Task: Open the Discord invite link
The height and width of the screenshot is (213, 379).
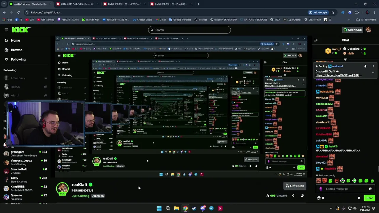Action: (x=338, y=75)
